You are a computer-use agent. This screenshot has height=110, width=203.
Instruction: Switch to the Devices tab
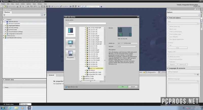coord(7,12)
